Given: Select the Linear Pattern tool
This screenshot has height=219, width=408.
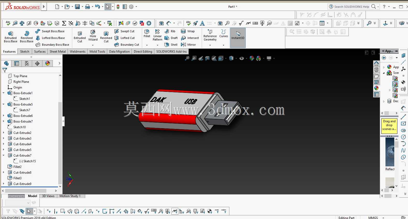Looking at the screenshot, I should click(x=157, y=35).
